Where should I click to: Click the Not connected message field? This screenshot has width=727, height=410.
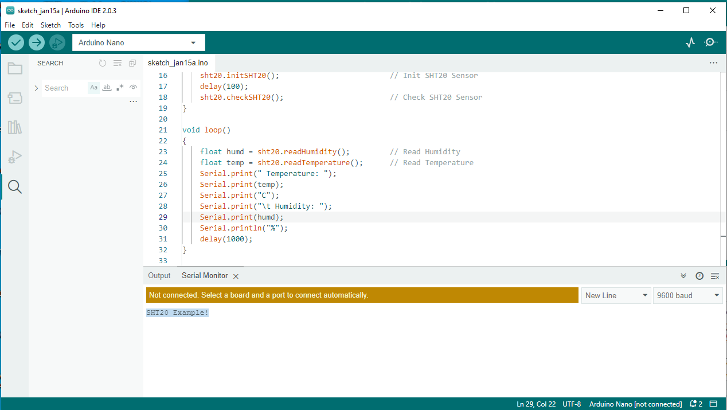362,295
